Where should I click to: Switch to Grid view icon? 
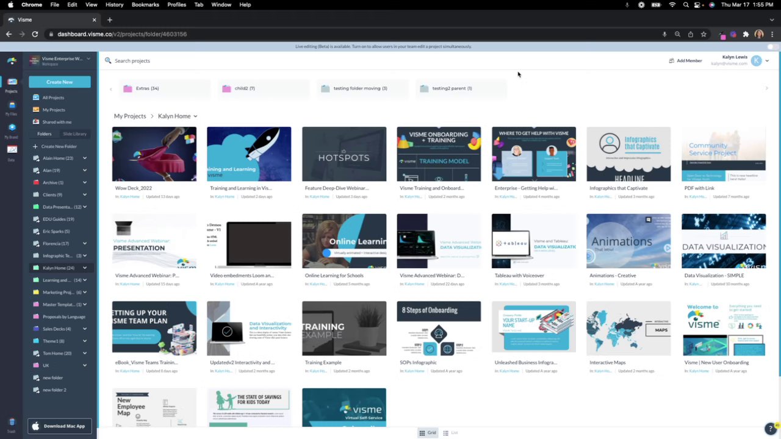pyautogui.click(x=422, y=433)
